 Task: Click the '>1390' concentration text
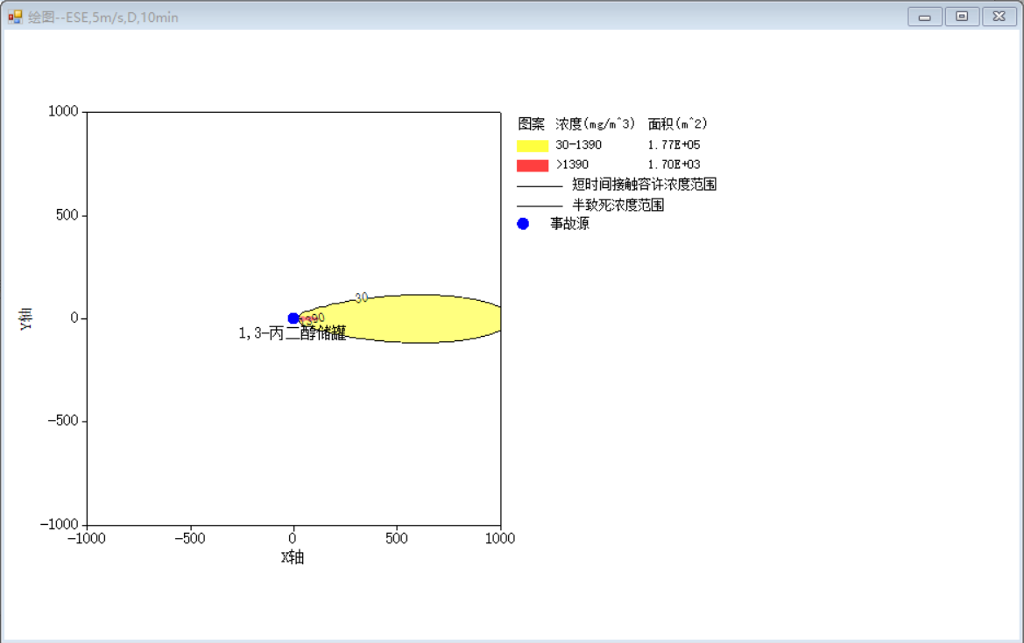(572, 164)
